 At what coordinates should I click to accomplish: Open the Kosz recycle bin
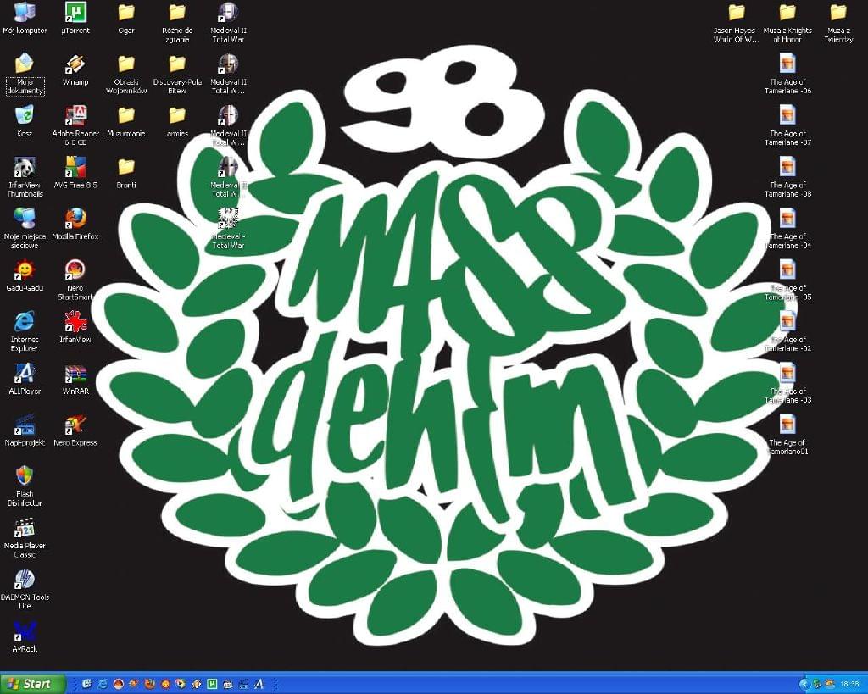[25, 115]
